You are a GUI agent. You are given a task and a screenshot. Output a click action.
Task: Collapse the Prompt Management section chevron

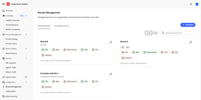point(26,35)
